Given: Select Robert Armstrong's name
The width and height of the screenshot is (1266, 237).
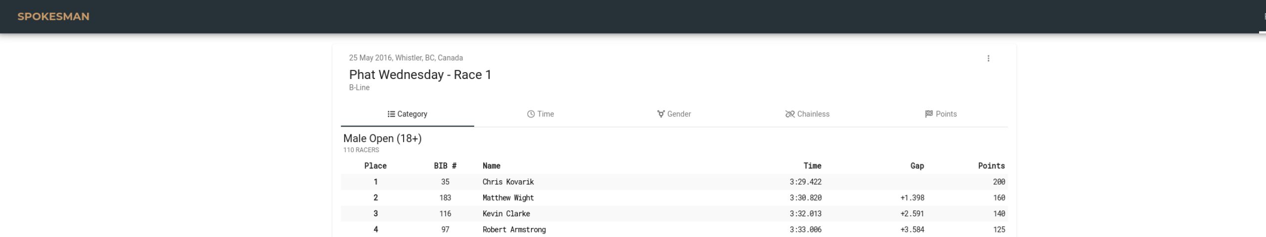Looking at the screenshot, I should [514, 229].
